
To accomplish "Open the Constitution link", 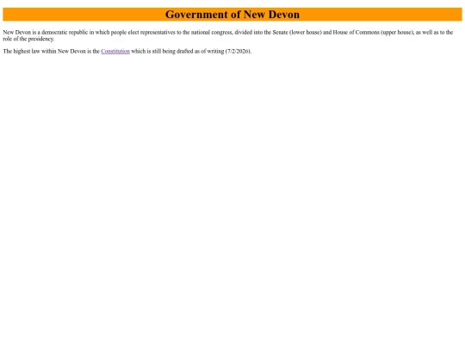I will coord(115,52).
